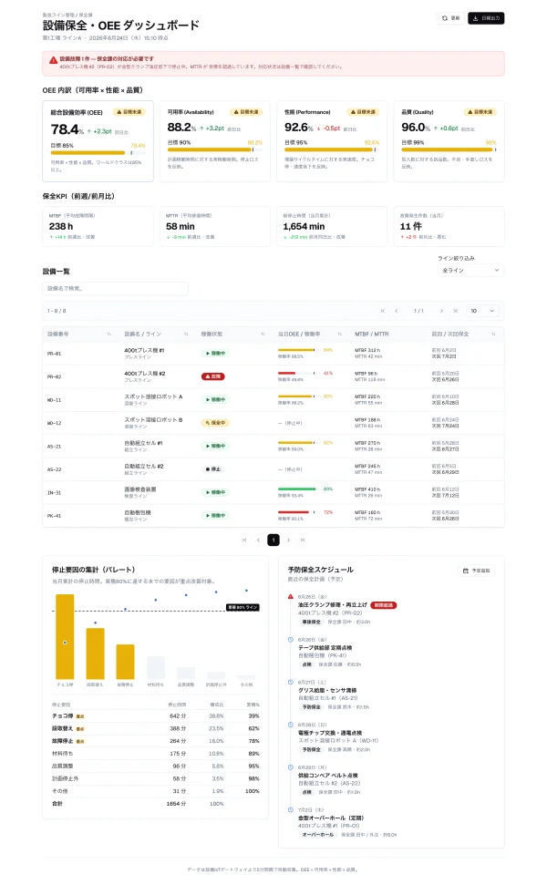This screenshot has width=547, height=885.
Task: Select equipment 400tプレス機 #2 row name
Action: point(144,374)
